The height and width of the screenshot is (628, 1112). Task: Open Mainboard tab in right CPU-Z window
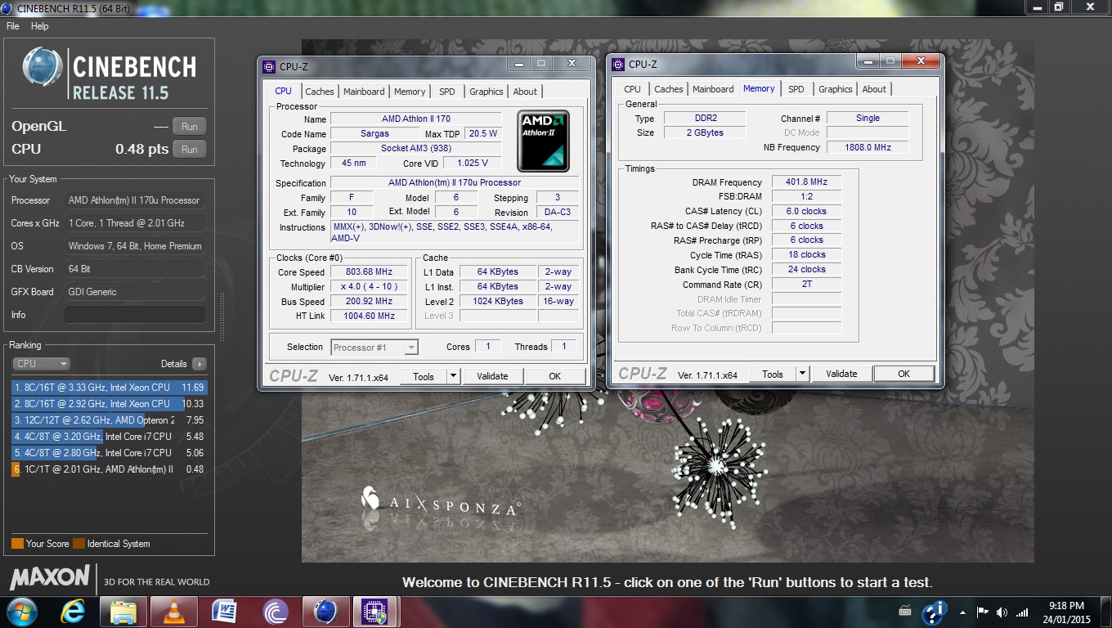[x=713, y=89]
